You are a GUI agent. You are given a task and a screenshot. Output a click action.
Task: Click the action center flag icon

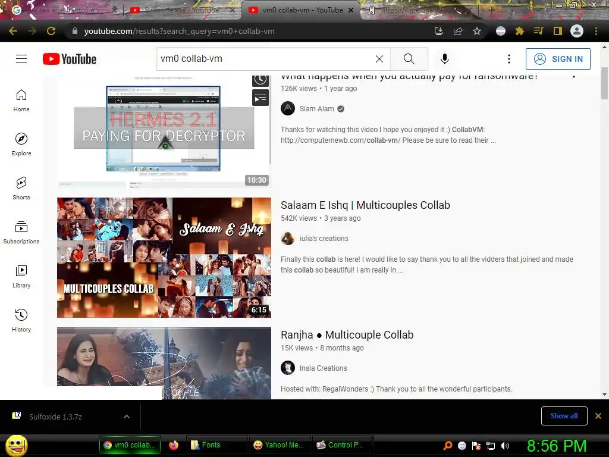pos(476,446)
